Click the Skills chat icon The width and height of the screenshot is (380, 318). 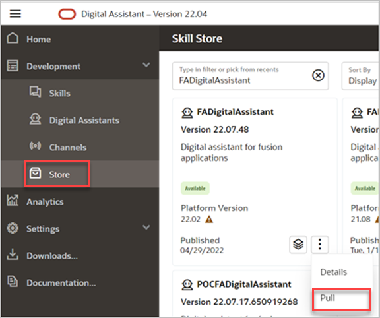(36, 92)
